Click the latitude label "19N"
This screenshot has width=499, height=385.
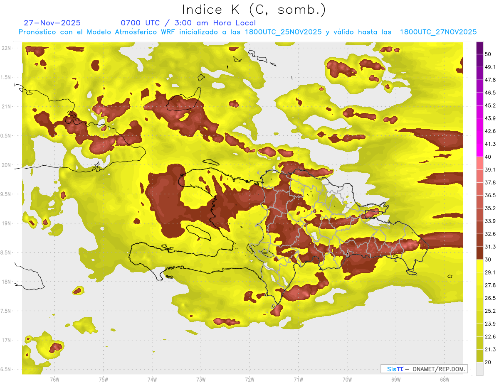(x=6, y=223)
